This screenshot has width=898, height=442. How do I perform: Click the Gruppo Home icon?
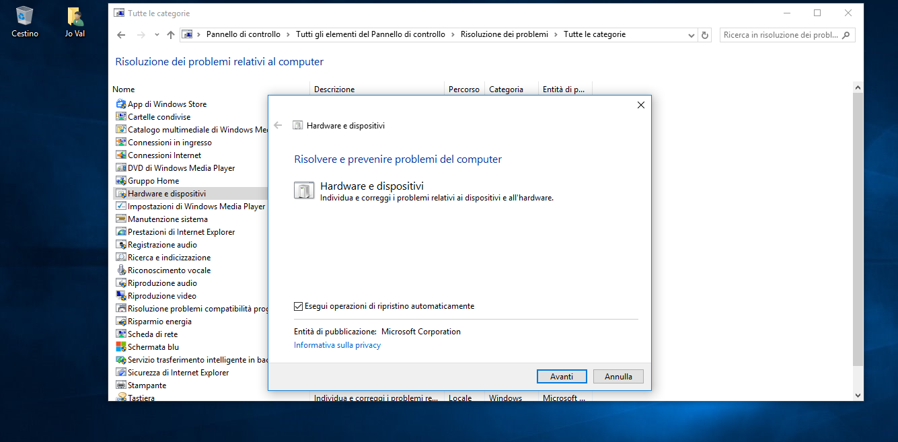(x=121, y=181)
